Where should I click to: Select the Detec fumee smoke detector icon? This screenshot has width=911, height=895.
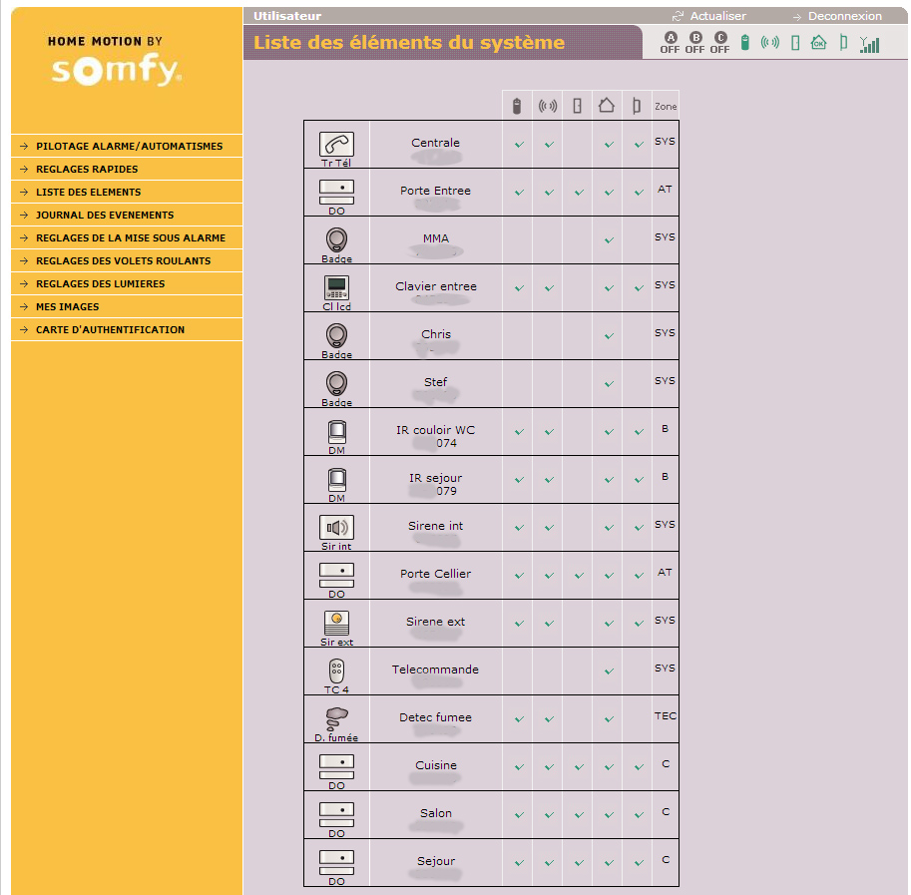coord(336,718)
